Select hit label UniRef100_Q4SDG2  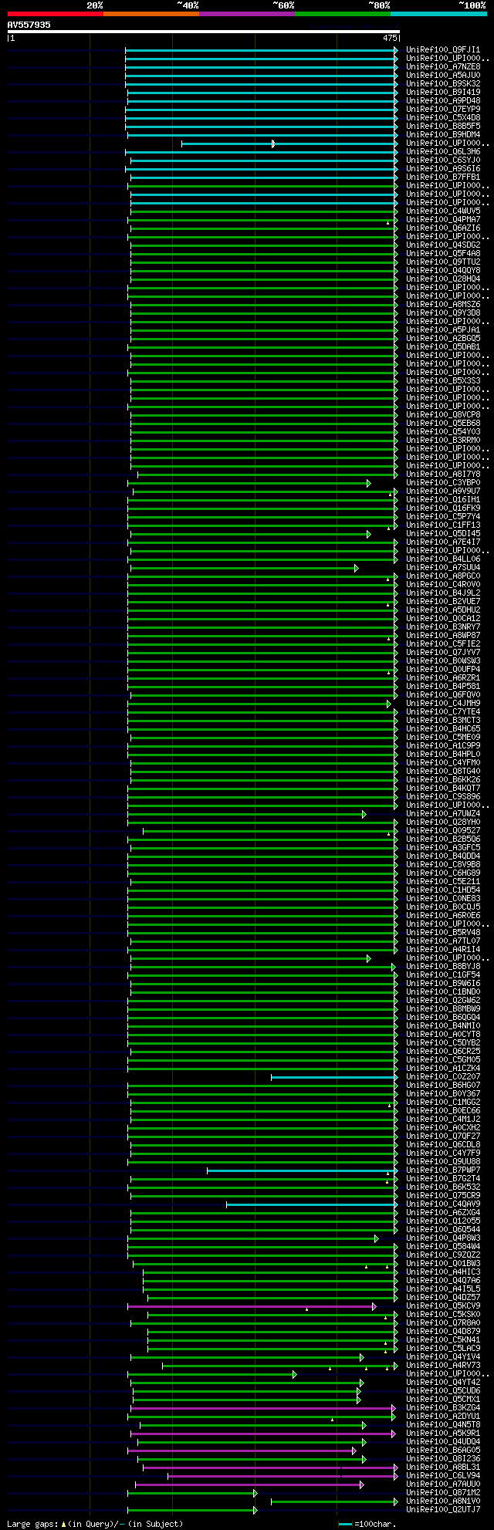click(x=443, y=245)
